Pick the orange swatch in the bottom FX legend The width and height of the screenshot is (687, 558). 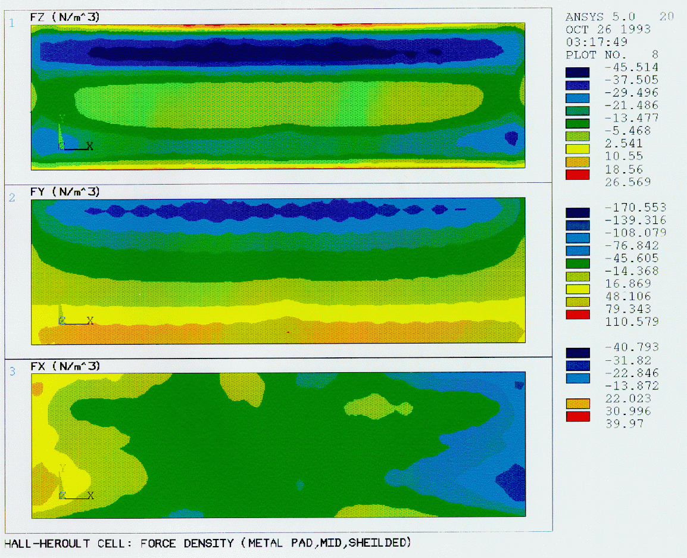point(577,404)
